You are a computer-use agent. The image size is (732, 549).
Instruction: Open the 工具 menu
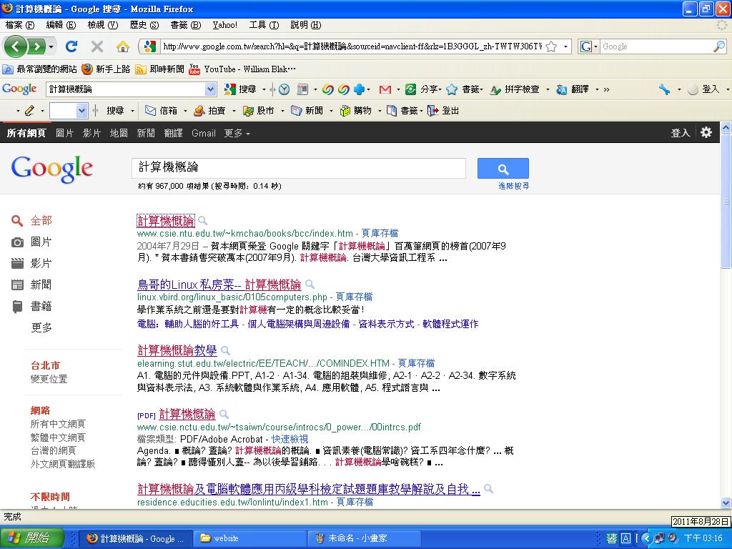264,25
